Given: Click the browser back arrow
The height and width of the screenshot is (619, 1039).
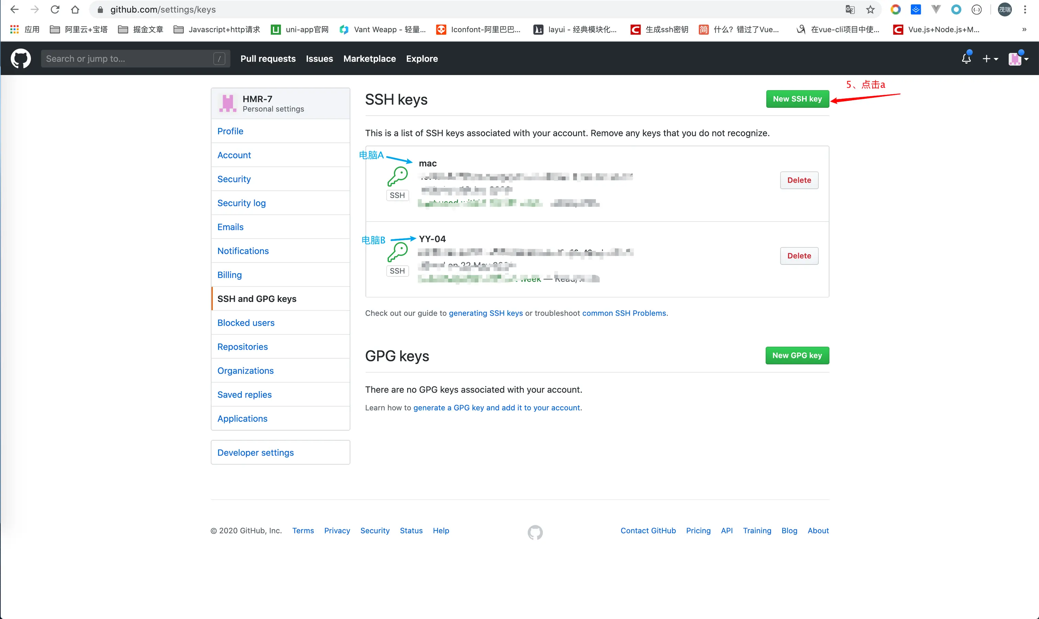Looking at the screenshot, I should pyautogui.click(x=14, y=9).
